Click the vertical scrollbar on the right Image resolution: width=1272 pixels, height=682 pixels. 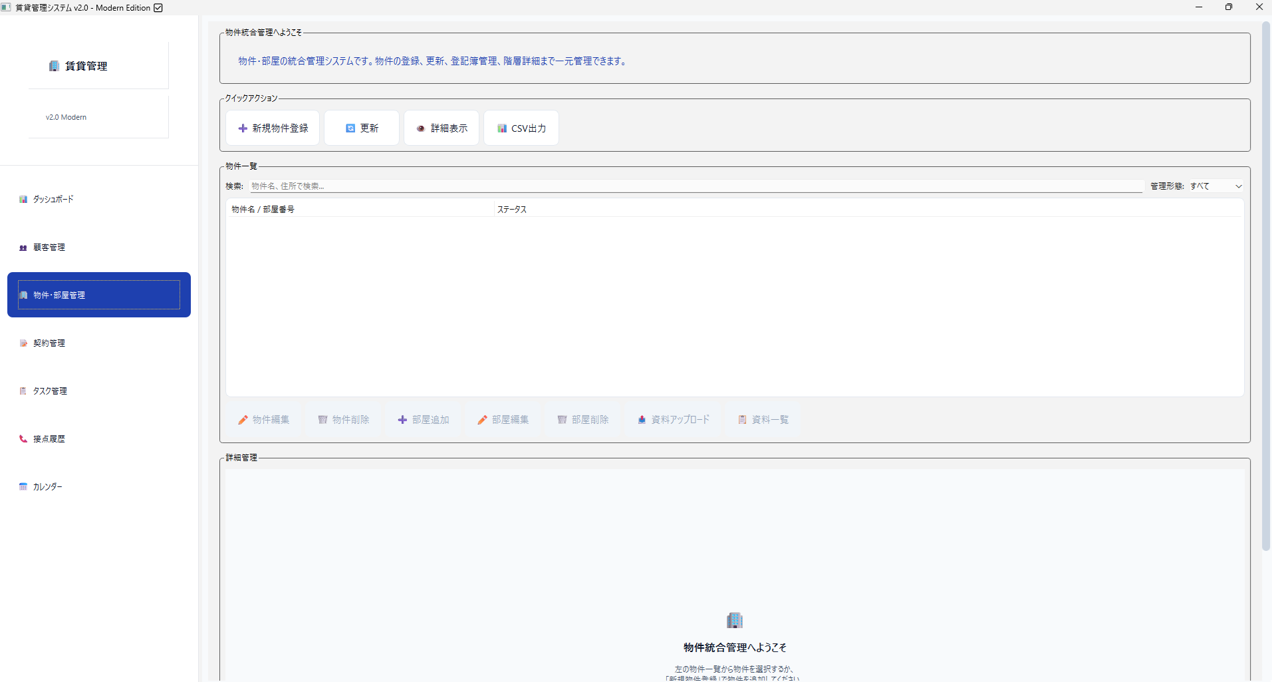point(1266,286)
